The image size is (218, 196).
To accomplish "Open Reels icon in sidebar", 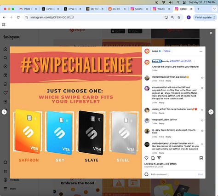I will (x=6, y=75).
